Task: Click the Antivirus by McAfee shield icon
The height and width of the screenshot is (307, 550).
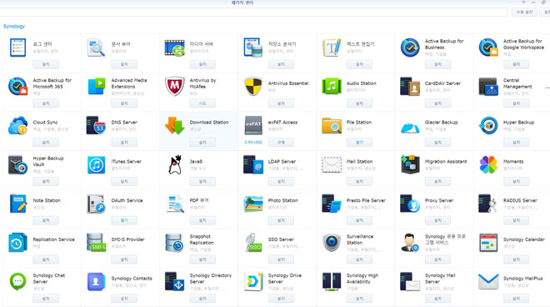Action: (x=174, y=87)
